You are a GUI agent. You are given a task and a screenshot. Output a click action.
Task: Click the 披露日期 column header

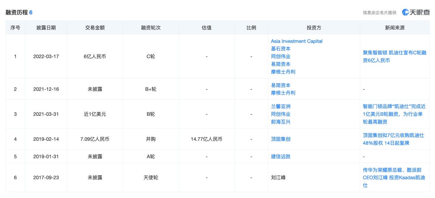[x=46, y=28]
